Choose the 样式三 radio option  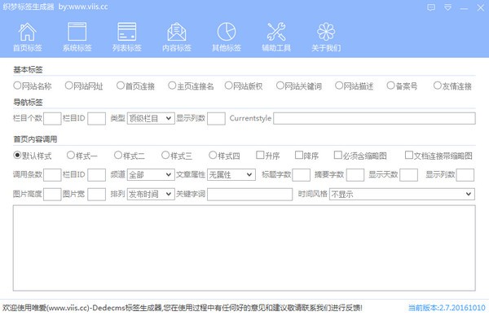tap(165, 155)
